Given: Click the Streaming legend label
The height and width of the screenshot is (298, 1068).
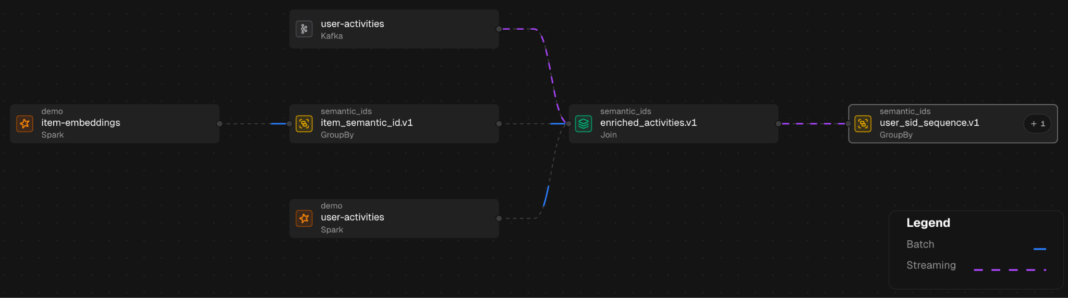Looking at the screenshot, I should point(931,265).
